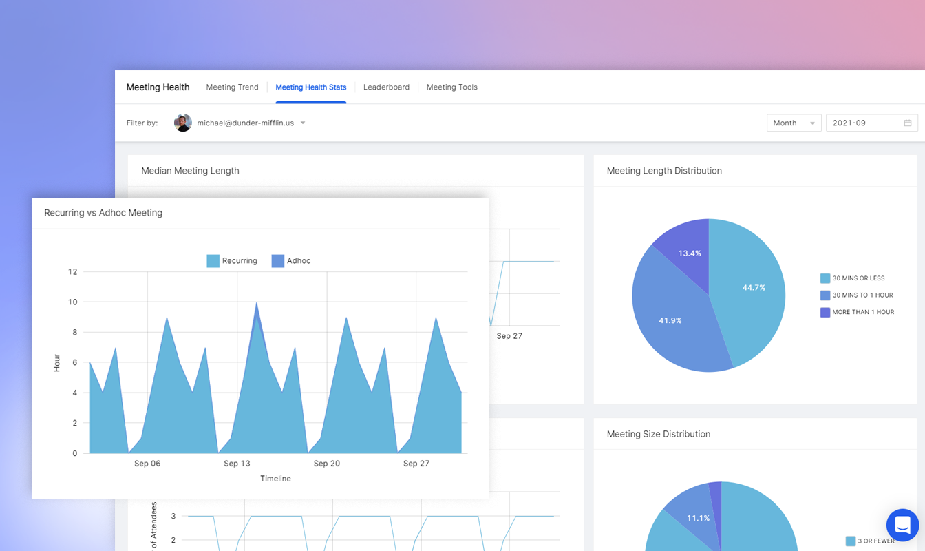
Task: Click the Sep 13 timeline label
Action: pos(237,464)
